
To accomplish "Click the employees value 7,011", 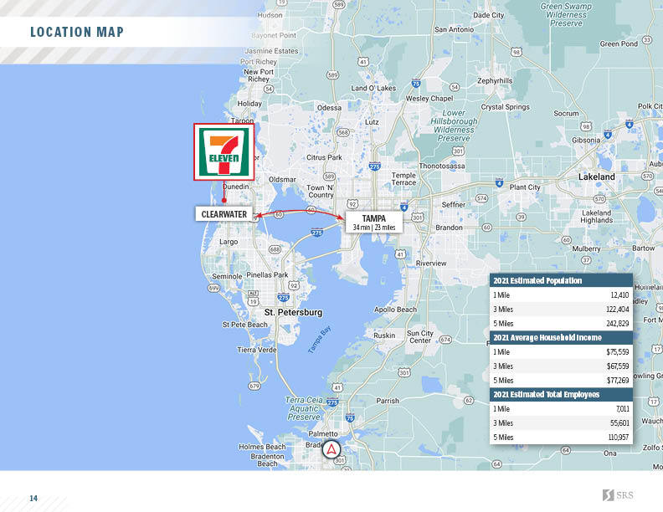I will 623,408.
